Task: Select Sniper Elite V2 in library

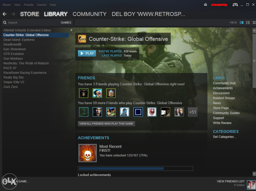Action: click(14, 82)
